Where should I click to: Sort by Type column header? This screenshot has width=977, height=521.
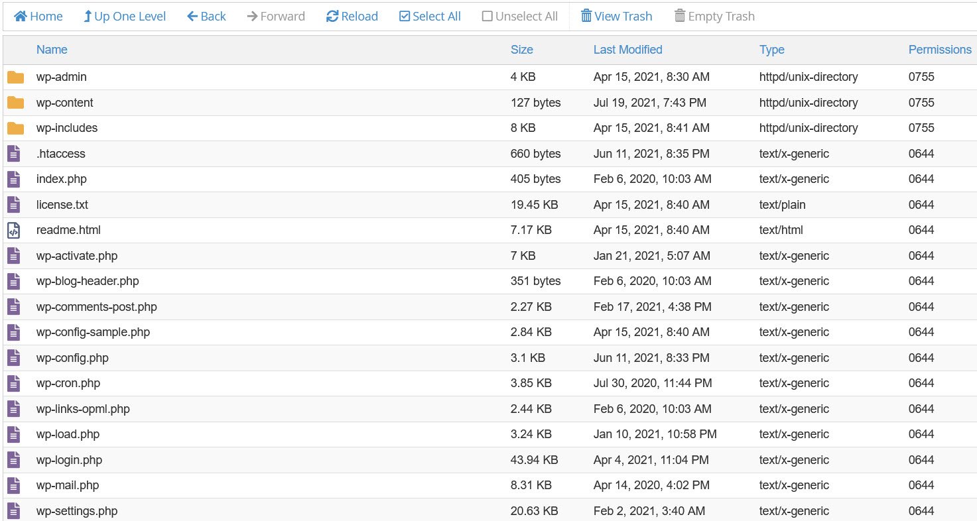click(772, 50)
